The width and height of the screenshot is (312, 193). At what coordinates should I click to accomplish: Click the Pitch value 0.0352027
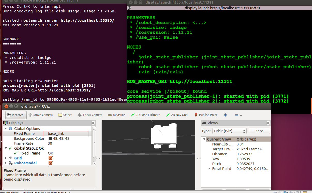(x=245, y=164)
